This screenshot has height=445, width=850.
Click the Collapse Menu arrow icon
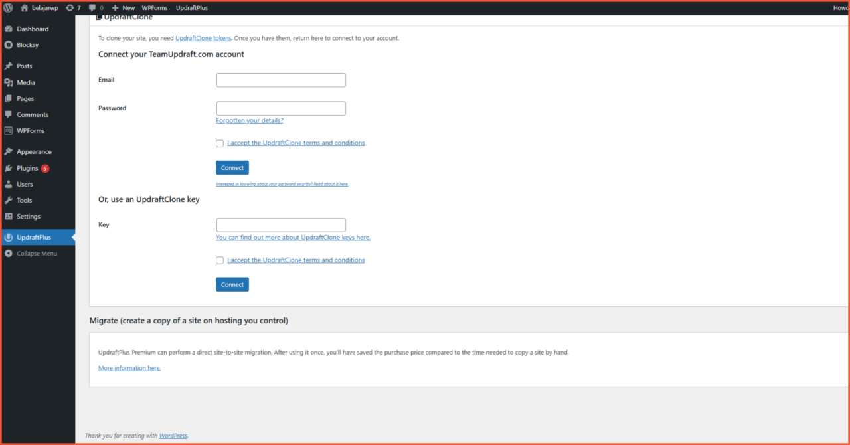pos(9,253)
